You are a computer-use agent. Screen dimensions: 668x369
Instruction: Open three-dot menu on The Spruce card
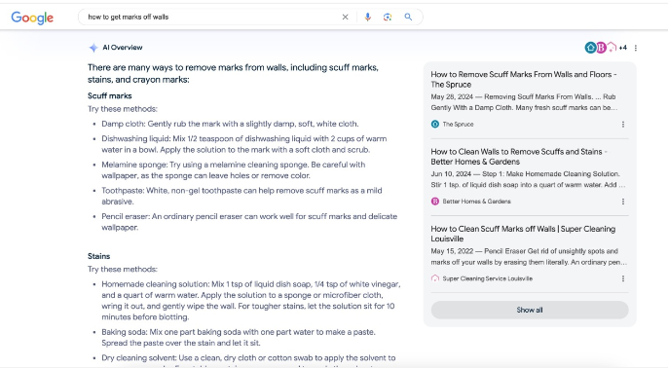pyautogui.click(x=623, y=125)
